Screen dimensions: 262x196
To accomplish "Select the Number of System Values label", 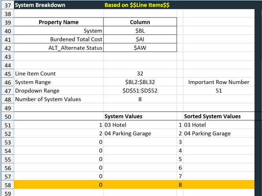I will (48, 99).
